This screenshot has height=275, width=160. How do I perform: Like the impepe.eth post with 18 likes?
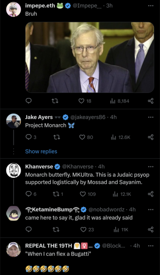pos(85,101)
